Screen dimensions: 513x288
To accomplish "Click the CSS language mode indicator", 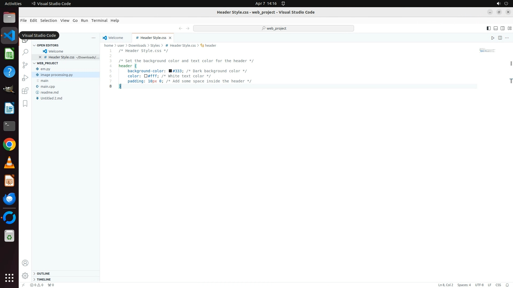I will click(498, 285).
